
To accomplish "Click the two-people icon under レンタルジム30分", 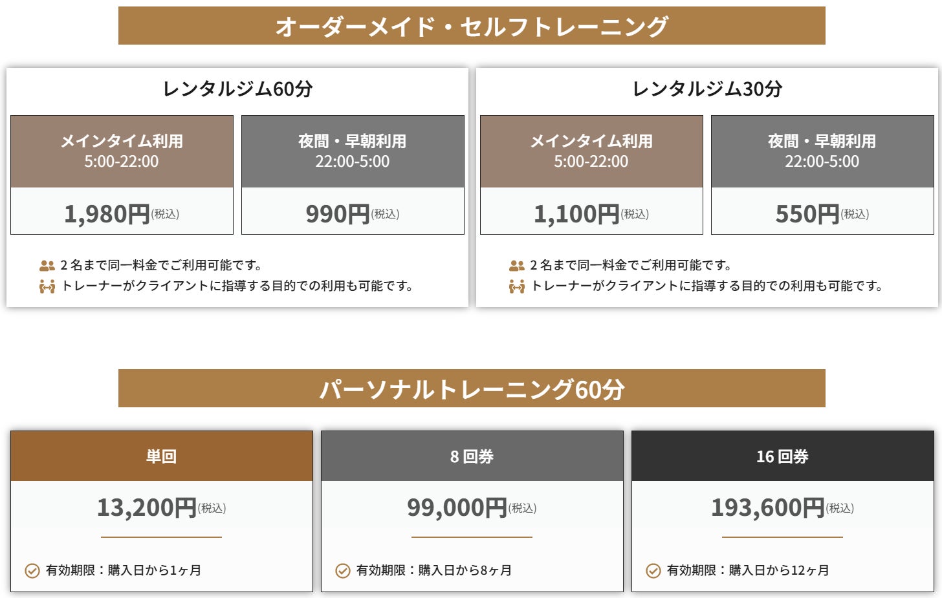I will [x=516, y=266].
